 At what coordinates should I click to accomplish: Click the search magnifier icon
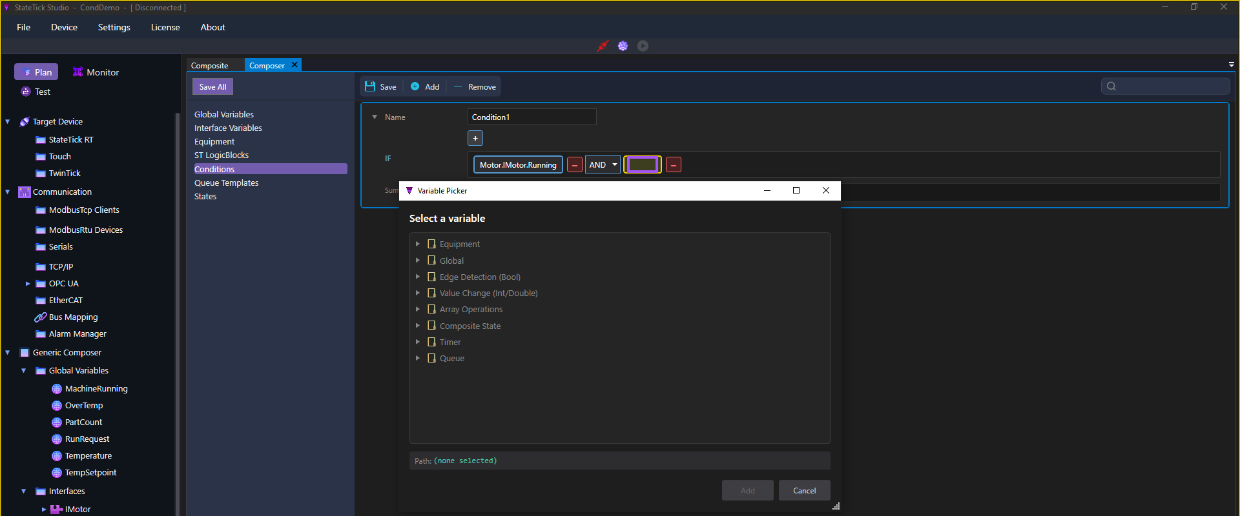tap(1111, 86)
